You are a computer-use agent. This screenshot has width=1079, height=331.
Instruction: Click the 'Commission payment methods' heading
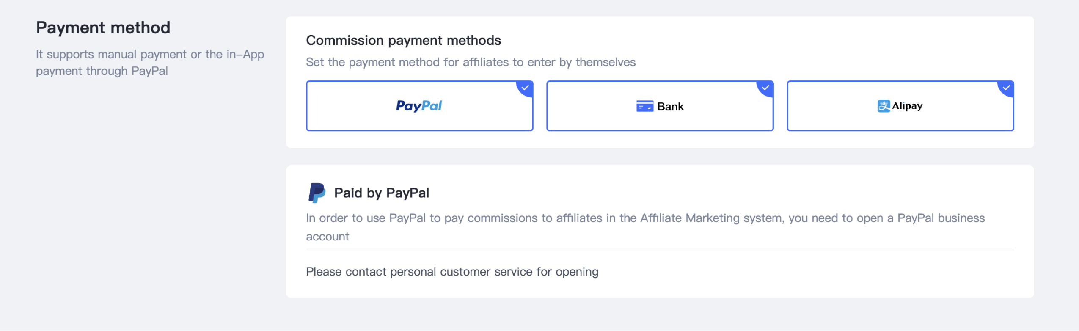(403, 40)
